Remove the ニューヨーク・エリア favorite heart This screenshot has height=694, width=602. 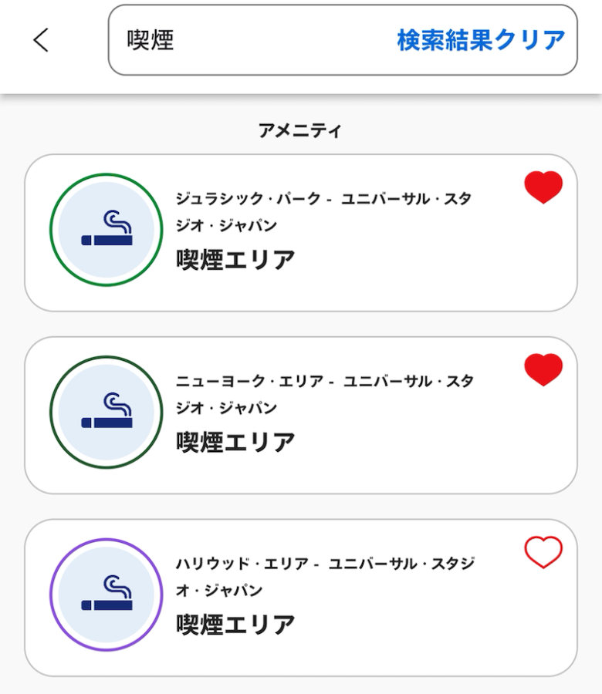[543, 370]
